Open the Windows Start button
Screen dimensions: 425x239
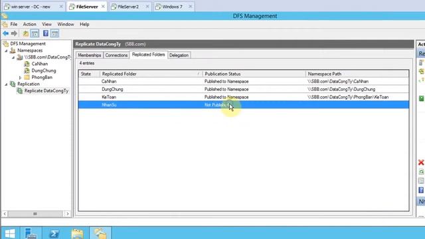pyautogui.click(x=10, y=233)
